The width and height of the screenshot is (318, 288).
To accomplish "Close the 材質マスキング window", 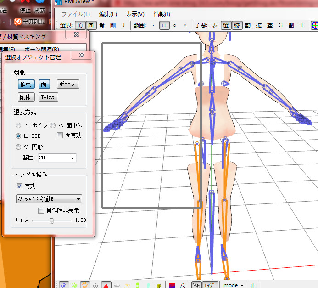I will pyautogui.click(x=76, y=35).
